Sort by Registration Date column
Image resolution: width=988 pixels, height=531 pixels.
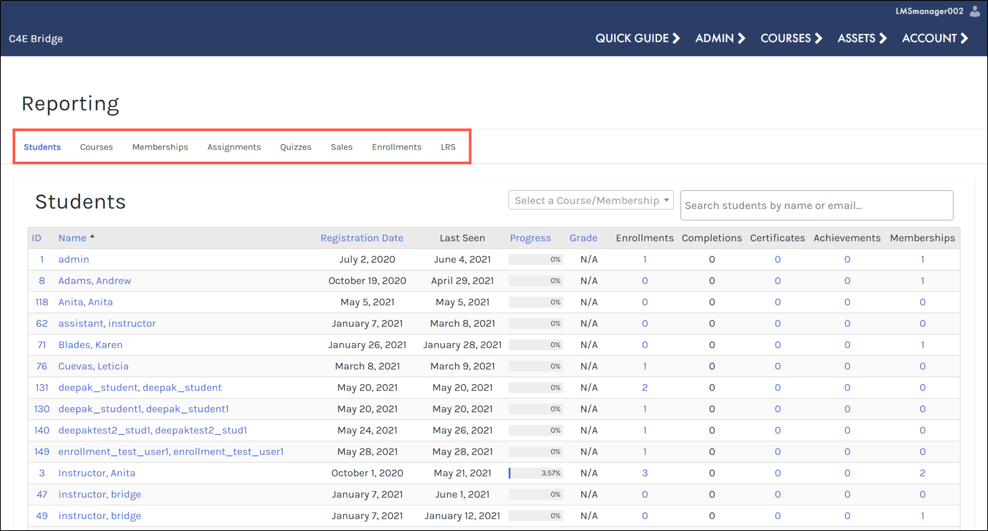click(362, 238)
